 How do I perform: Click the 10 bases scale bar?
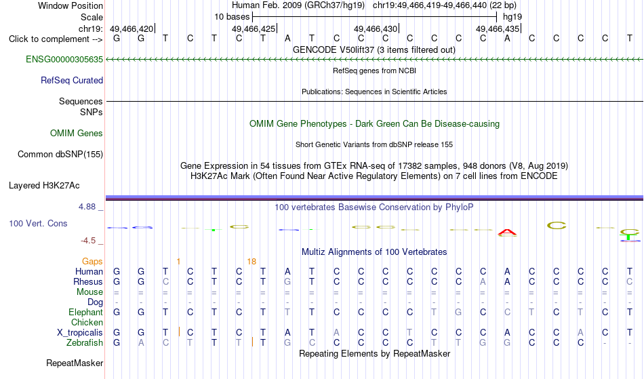(375, 17)
